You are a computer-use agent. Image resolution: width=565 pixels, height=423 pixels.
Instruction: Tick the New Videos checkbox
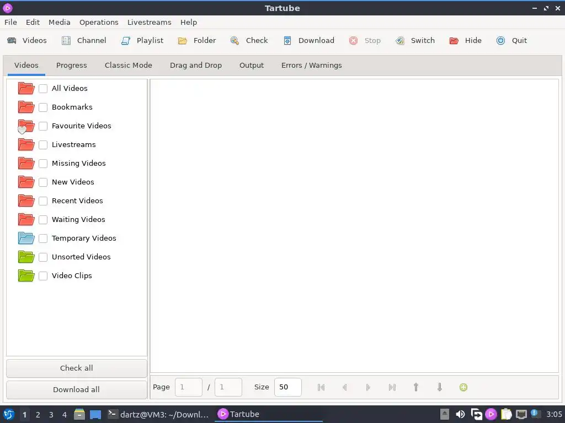(43, 182)
